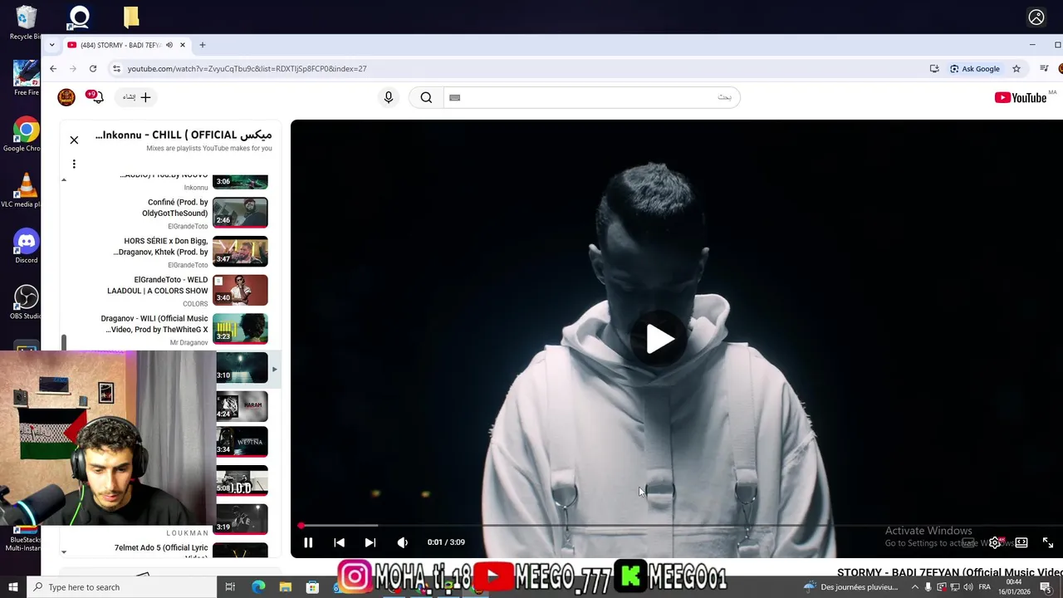Open the playlist three-dot options menu
The width and height of the screenshot is (1063, 598).
[x=74, y=164]
